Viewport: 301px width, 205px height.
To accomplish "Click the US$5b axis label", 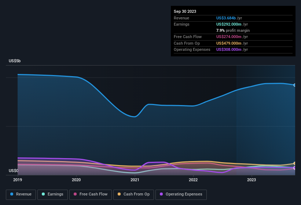I will coord(15,61).
